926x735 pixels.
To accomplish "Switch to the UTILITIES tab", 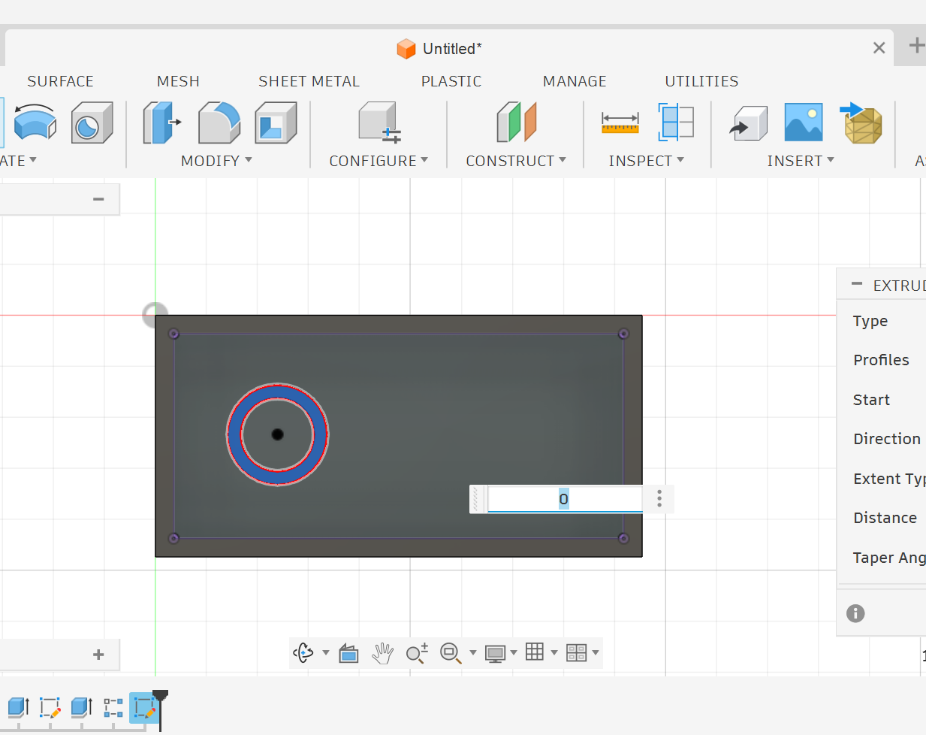I will pyautogui.click(x=701, y=81).
